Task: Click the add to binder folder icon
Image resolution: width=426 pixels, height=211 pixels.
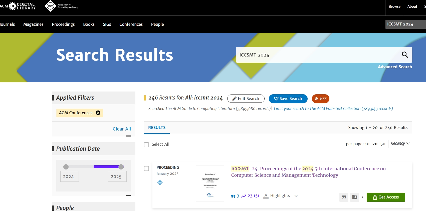Action: [355, 197]
